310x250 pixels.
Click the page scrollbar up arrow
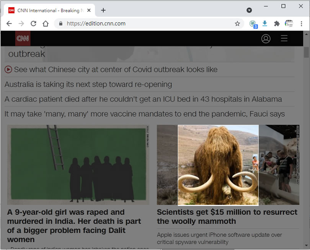[307, 34]
